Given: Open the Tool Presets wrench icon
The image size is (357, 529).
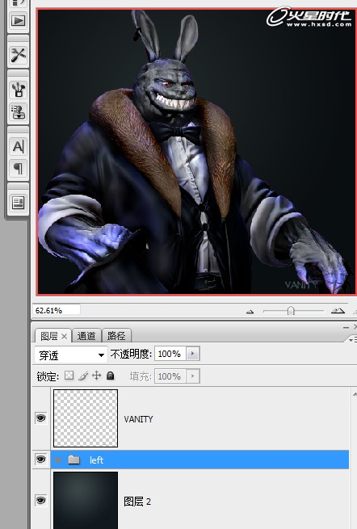Looking at the screenshot, I should pos(18,55).
